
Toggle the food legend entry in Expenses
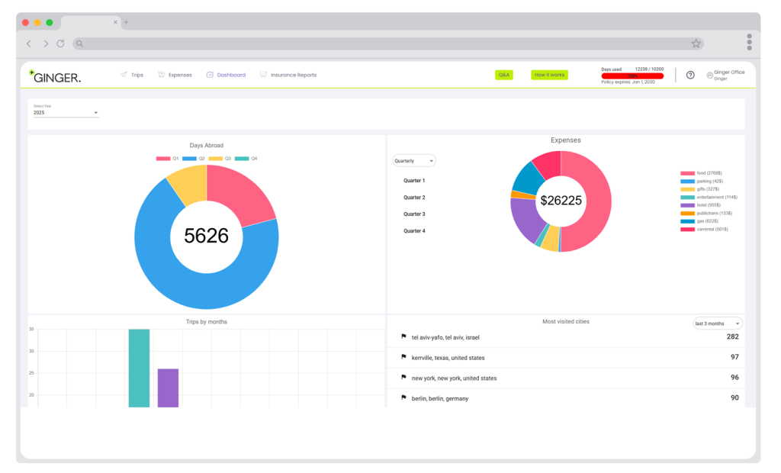click(x=699, y=173)
